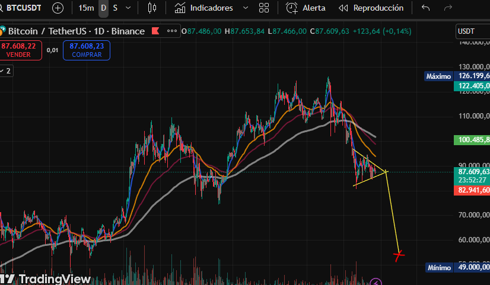Click the purple lightning bolt icon
The height and width of the screenshot is (285, 490).
coord(376,282)
